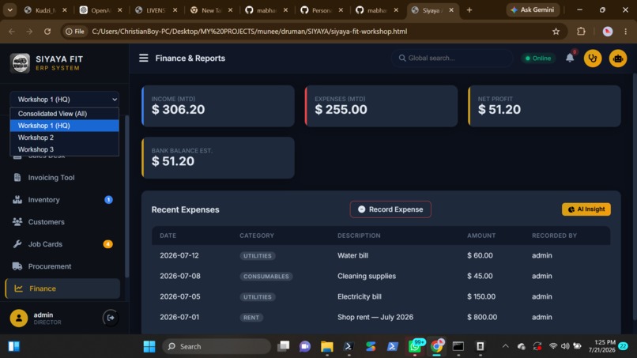
Task: Click the RENT category tag
Action: [x=251, y=318]
